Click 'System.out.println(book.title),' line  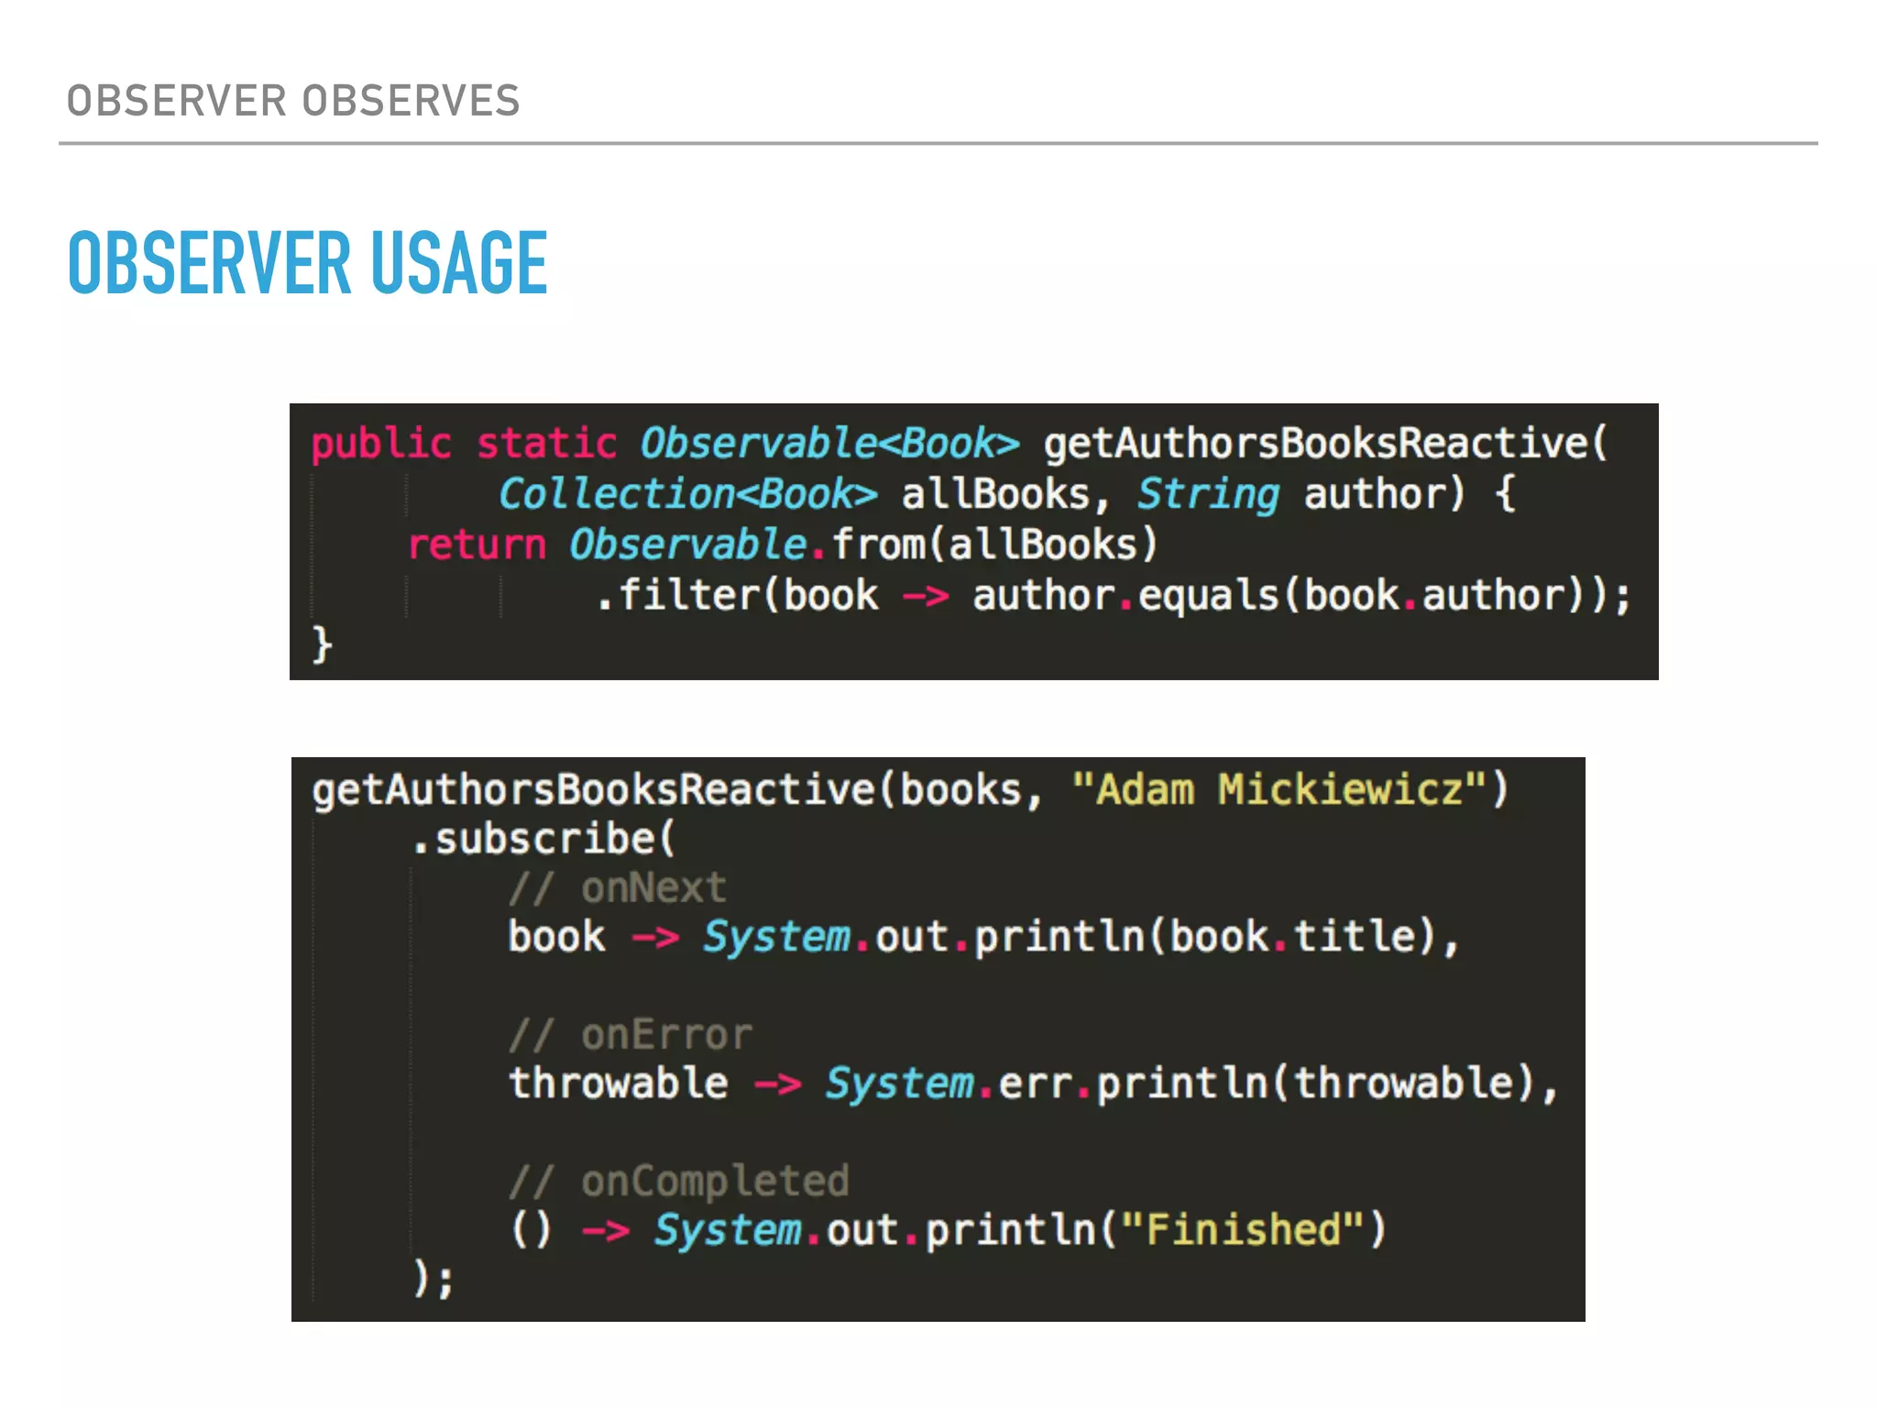pos(1081,937)
